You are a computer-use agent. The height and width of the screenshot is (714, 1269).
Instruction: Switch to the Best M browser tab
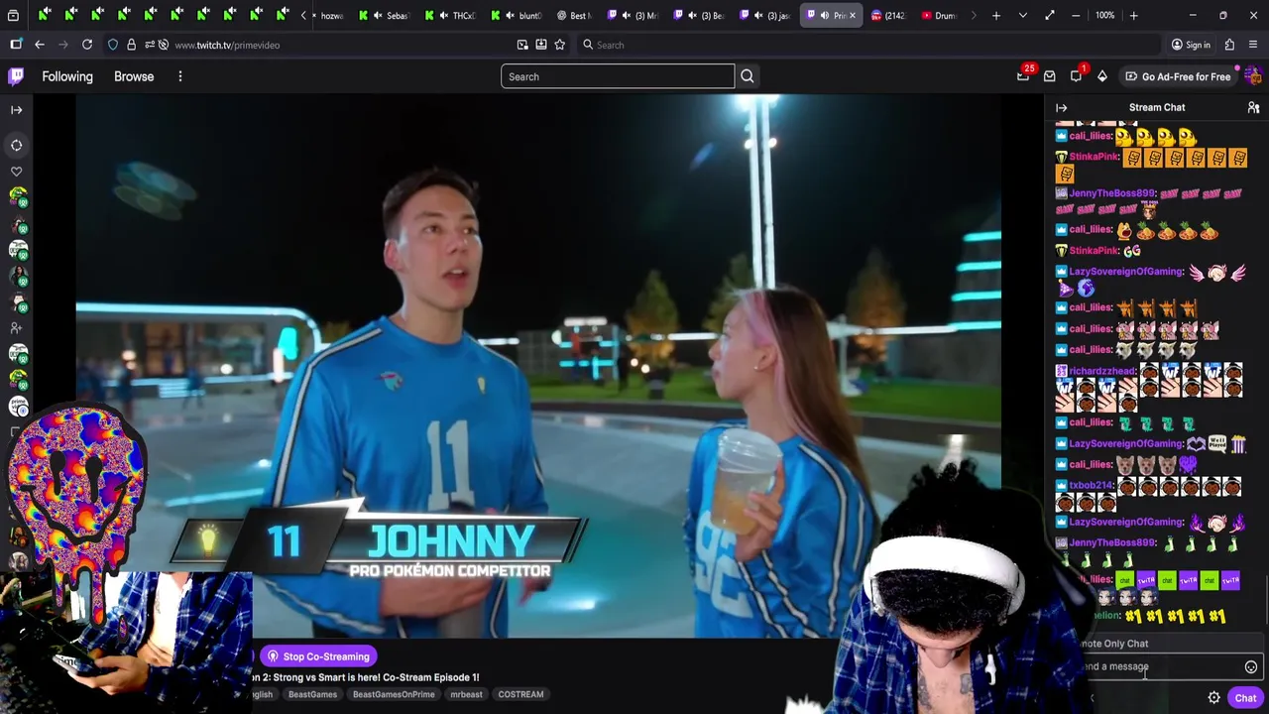[x=575, y=16]
